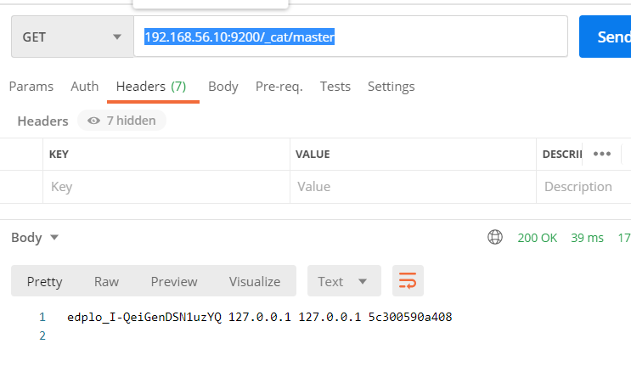
Task: Select Visualize response view
Action: (x=255, y=281)
